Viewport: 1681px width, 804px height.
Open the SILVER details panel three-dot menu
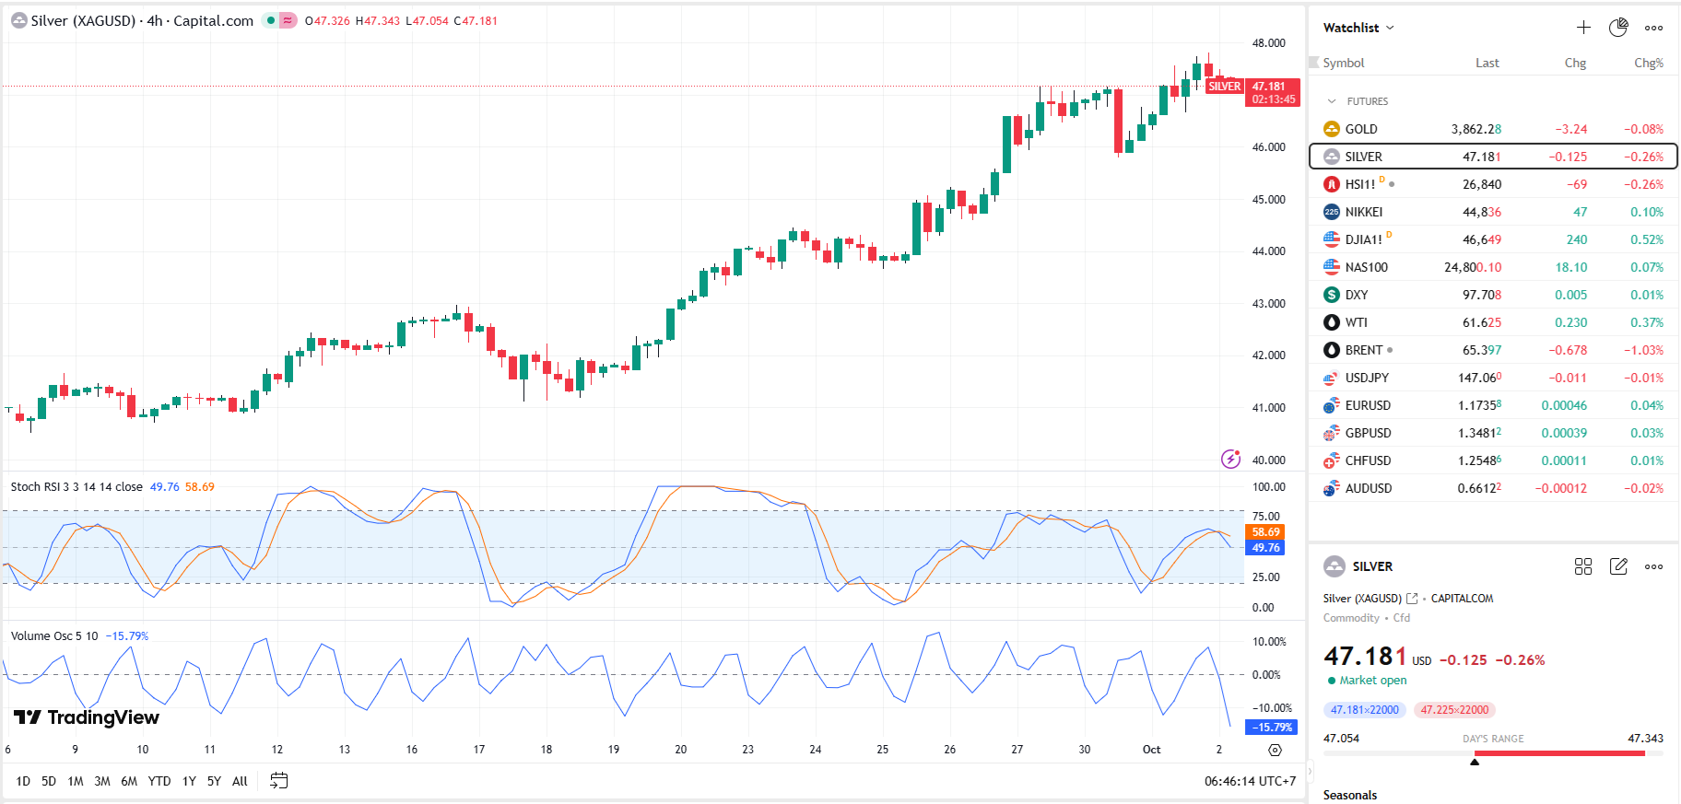tap(1654, 566)
